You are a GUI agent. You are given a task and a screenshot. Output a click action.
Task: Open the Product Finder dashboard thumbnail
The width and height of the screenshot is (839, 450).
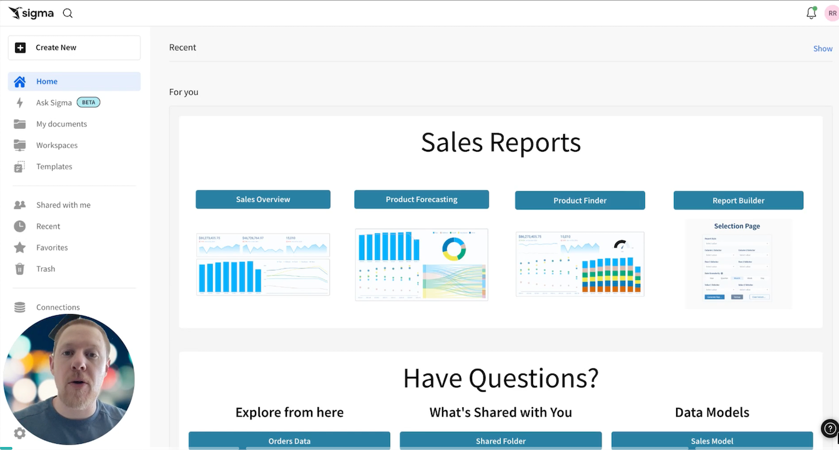click(580, 264)
